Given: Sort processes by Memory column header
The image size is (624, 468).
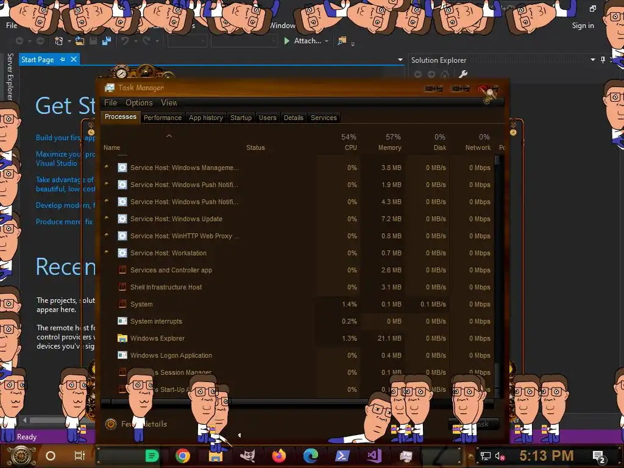Looking at the screenshot, I should (x=389, y=142).
